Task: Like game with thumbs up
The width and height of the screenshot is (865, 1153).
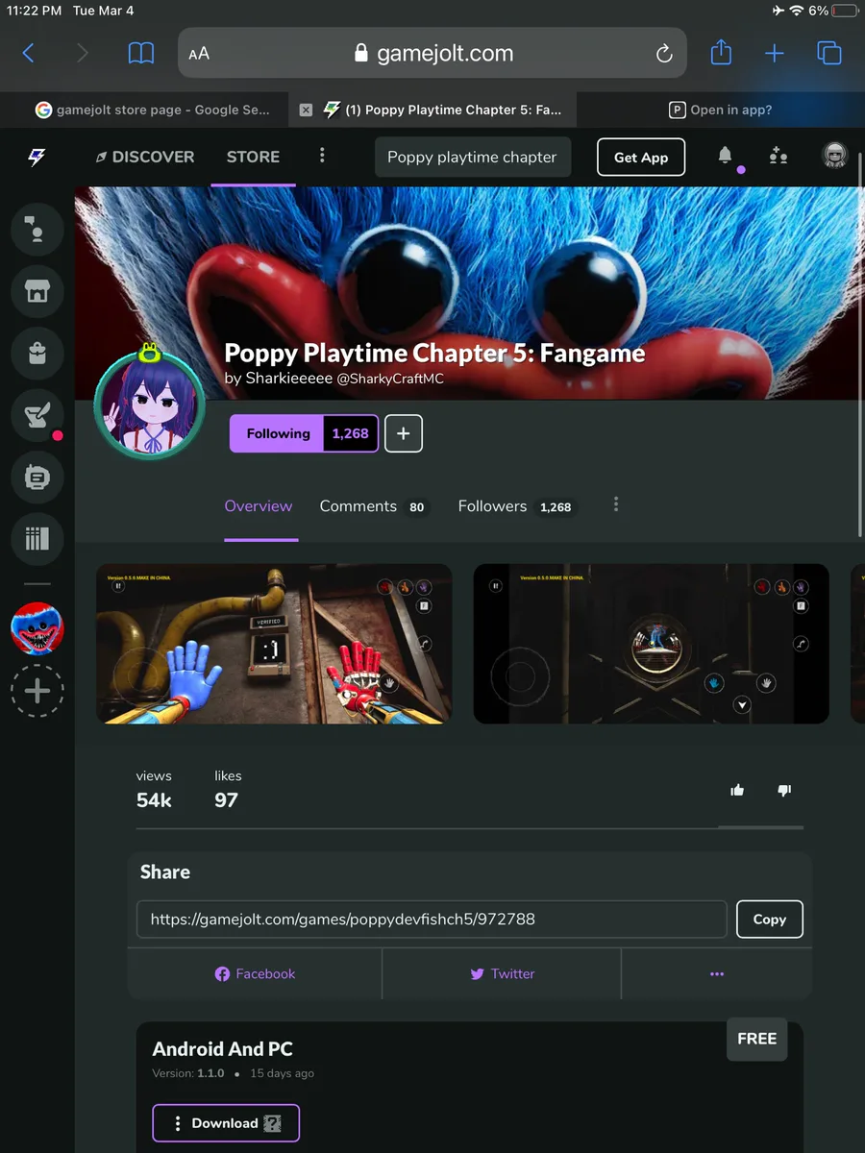Action: (737, 790)
